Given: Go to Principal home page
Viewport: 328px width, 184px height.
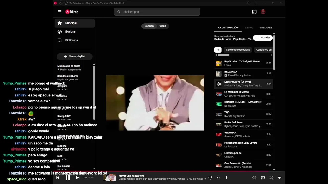Looking at the screenshot, I should tap(75, 23).
